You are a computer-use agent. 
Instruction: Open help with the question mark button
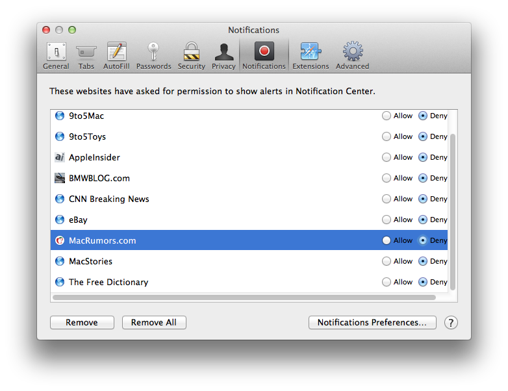(x=451, y=323)
